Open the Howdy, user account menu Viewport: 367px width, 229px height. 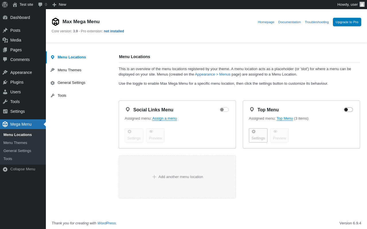point(348,5)
